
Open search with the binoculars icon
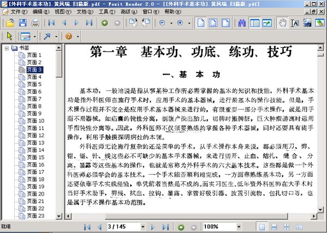tap(242, 23)
